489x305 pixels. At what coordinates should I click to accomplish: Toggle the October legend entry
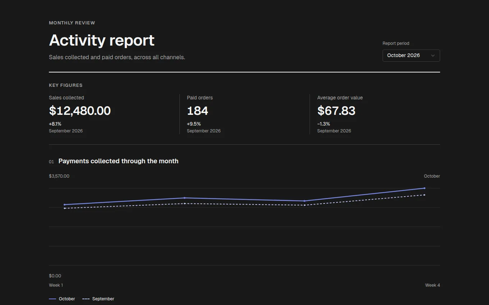(62, 299)
